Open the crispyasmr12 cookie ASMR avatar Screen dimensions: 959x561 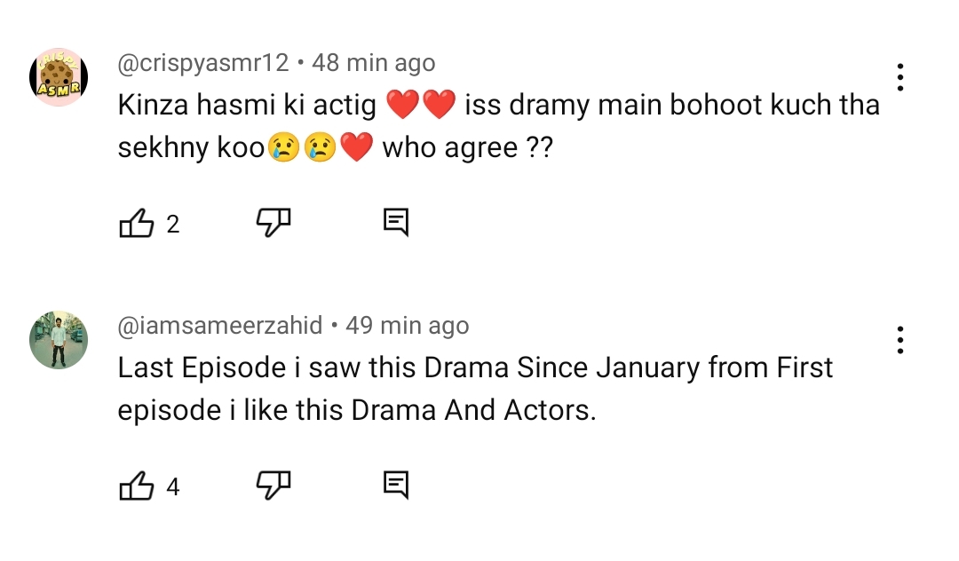(59, 77)
